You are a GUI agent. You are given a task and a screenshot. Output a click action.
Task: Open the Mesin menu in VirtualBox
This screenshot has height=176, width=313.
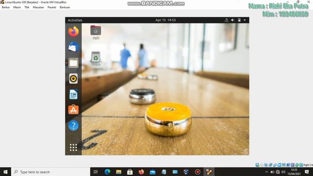pos(17,7)
